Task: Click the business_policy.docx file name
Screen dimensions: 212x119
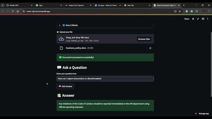Action: pyautogui.click(x=76, y=48)
